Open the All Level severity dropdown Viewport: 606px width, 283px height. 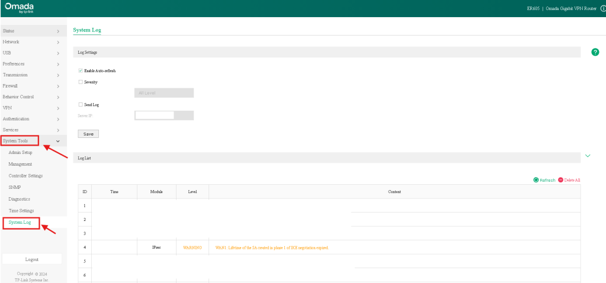click(x=164, y=93)
